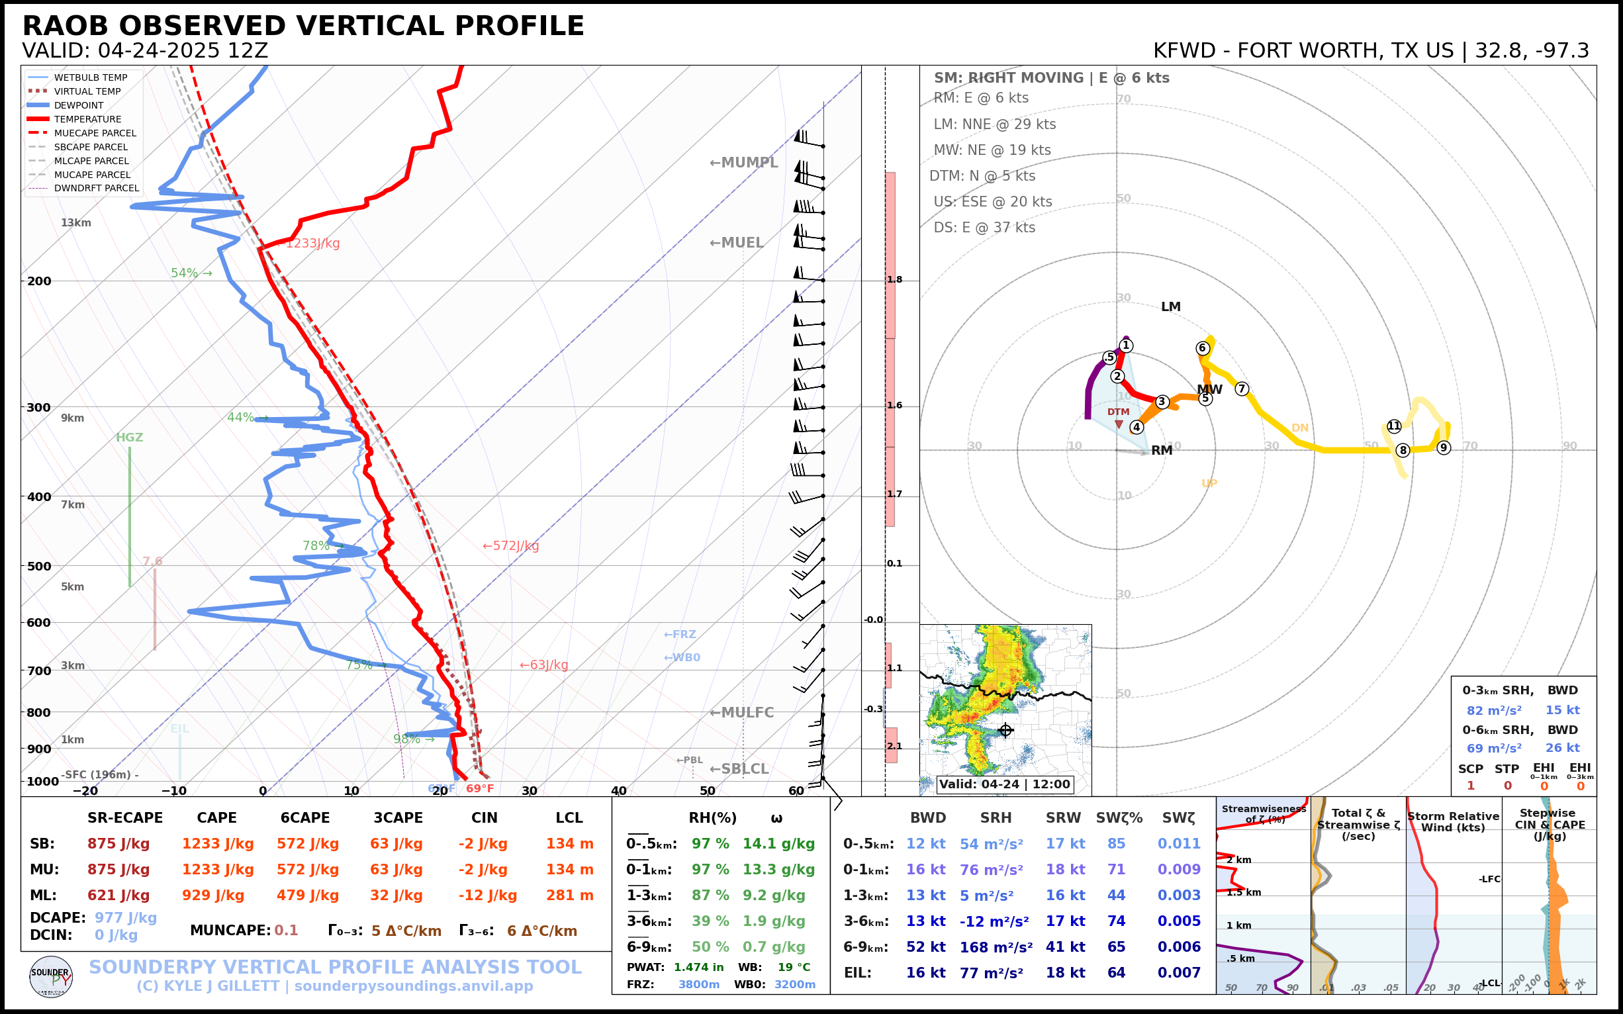Click hodograph height marker 7
The image size is (1623, 1014).
coord(1241,389)
